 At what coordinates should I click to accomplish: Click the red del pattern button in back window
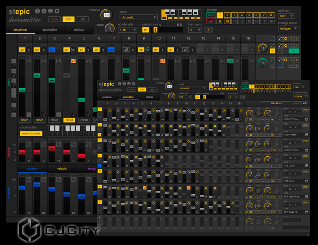(211, 21)
